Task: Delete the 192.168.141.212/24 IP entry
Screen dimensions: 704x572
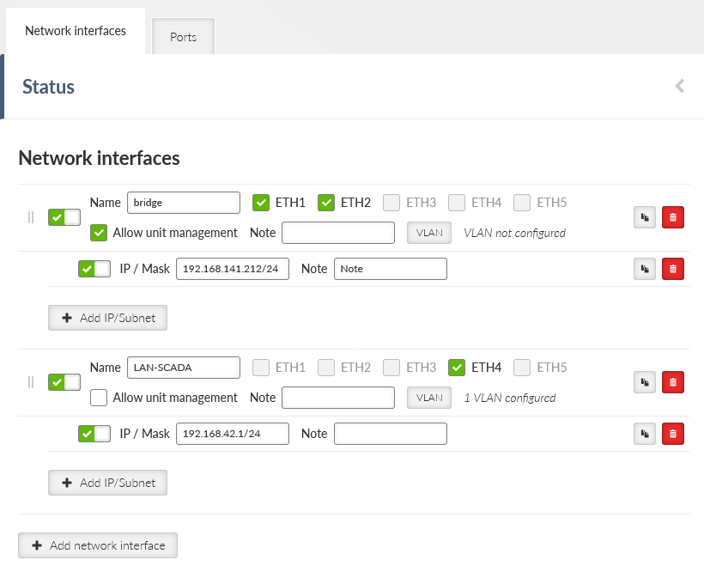Action: [x=672, y=269]
